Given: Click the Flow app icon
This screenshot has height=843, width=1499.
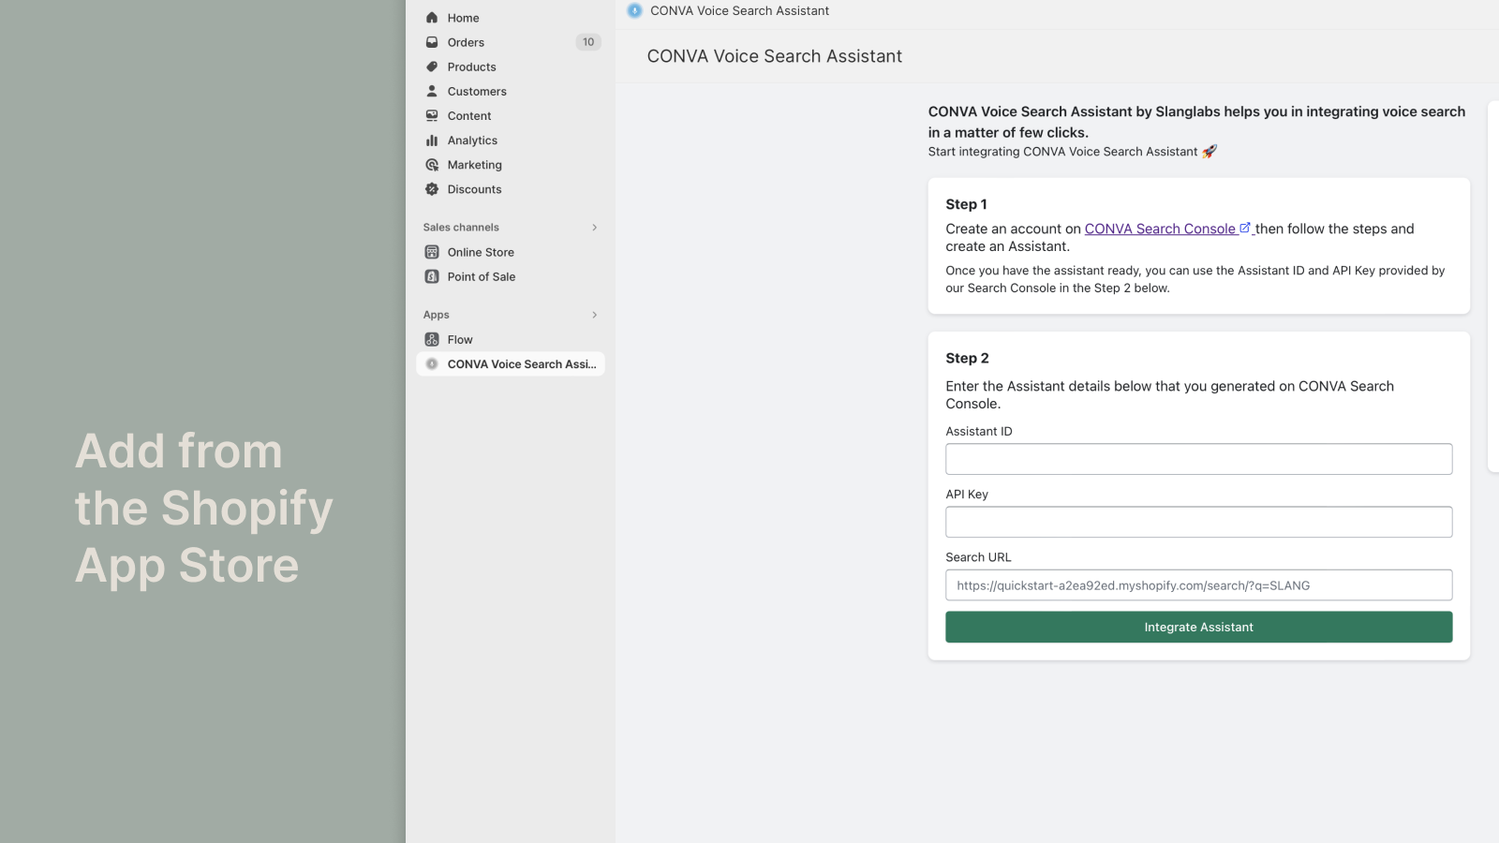Looking at the screenshot, I should coord(432,339).
